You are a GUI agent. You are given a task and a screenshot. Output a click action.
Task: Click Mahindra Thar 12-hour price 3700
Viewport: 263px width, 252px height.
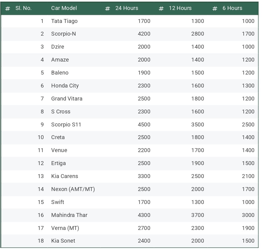coord(198,215)
